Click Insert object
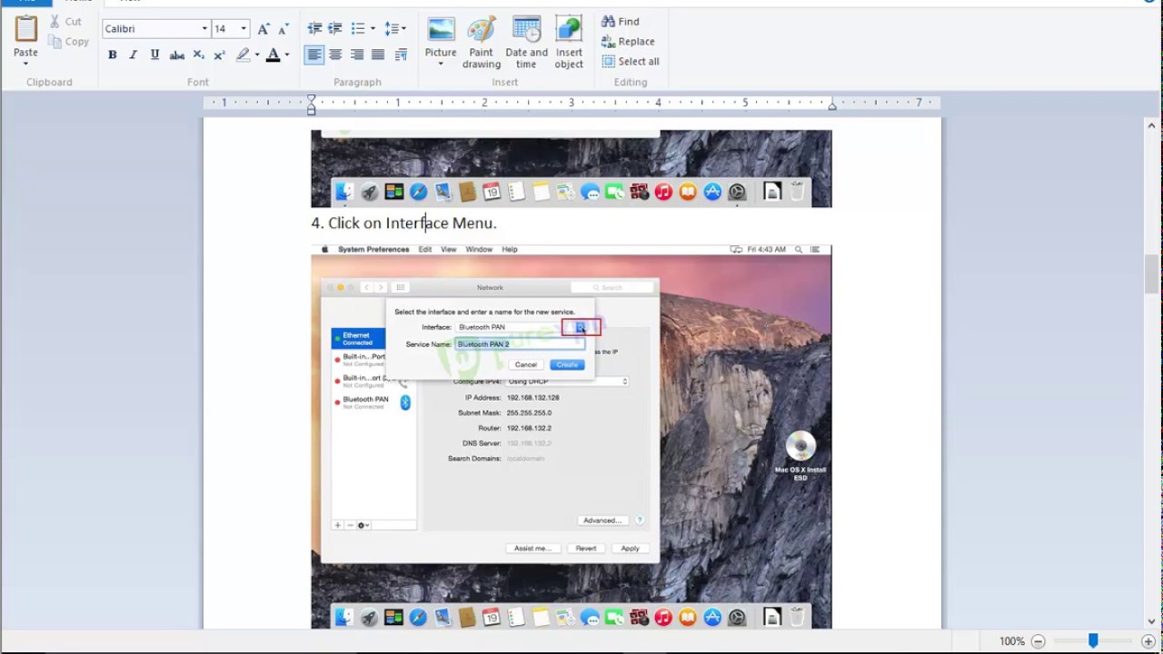The width and height of the screenshot is (1163, 654). (569, 42)
